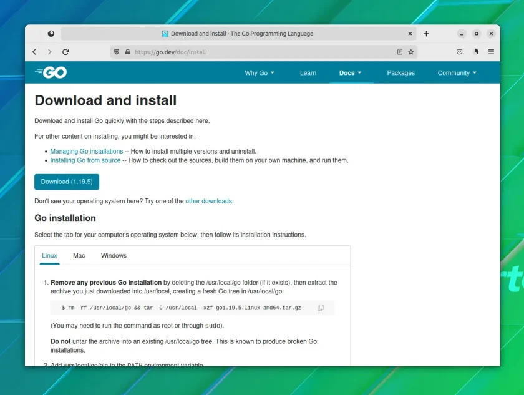Expand the Why Go dropdown menu
This screenshot has height=395, width=524.
click(x=260, y=73)
